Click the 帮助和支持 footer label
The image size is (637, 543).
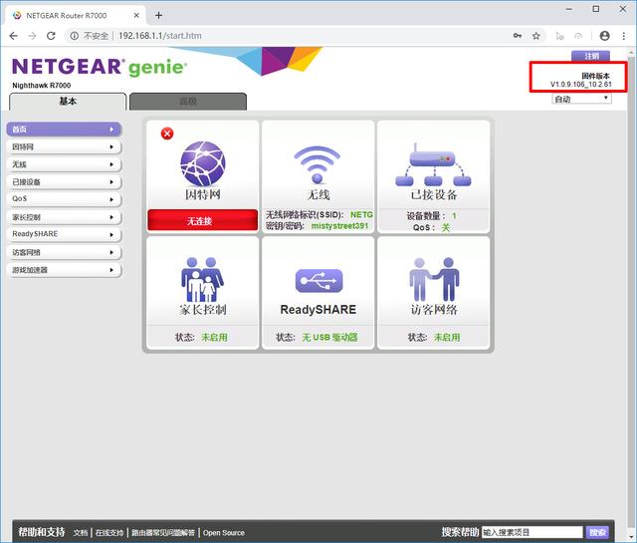pyautogui.click(x=42, y=532)
